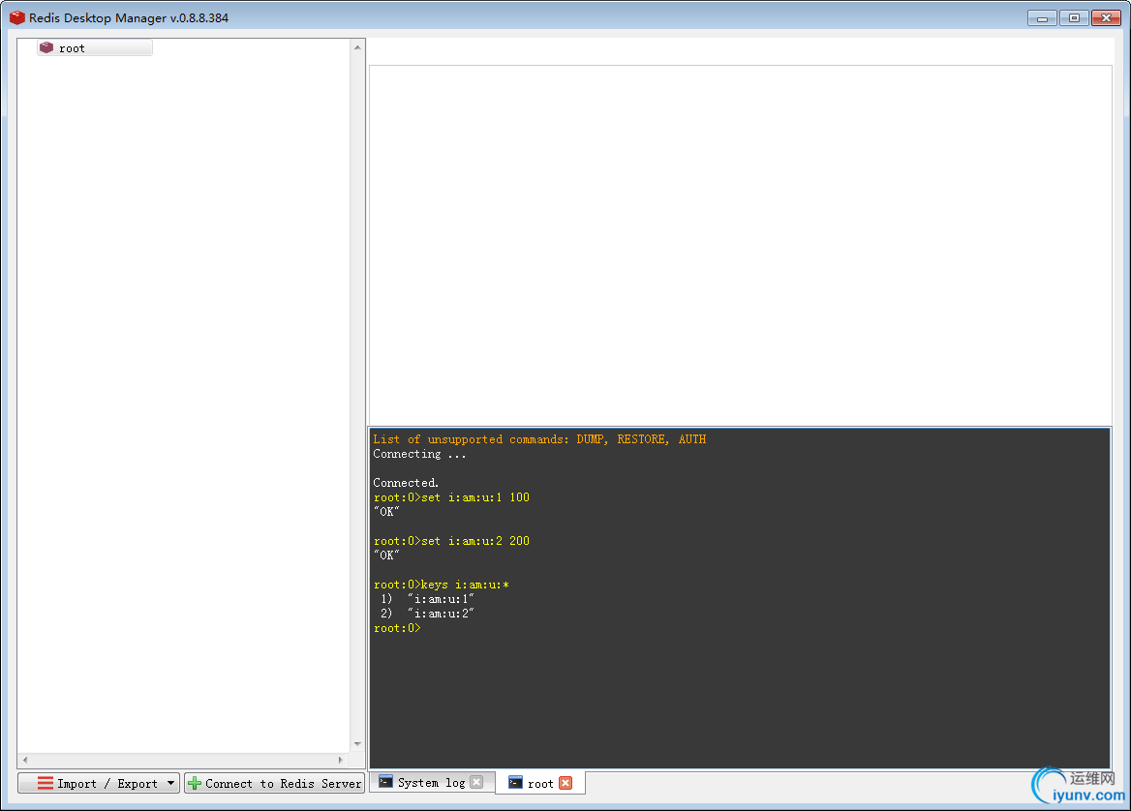Click the console icon on System log tab

386,782
